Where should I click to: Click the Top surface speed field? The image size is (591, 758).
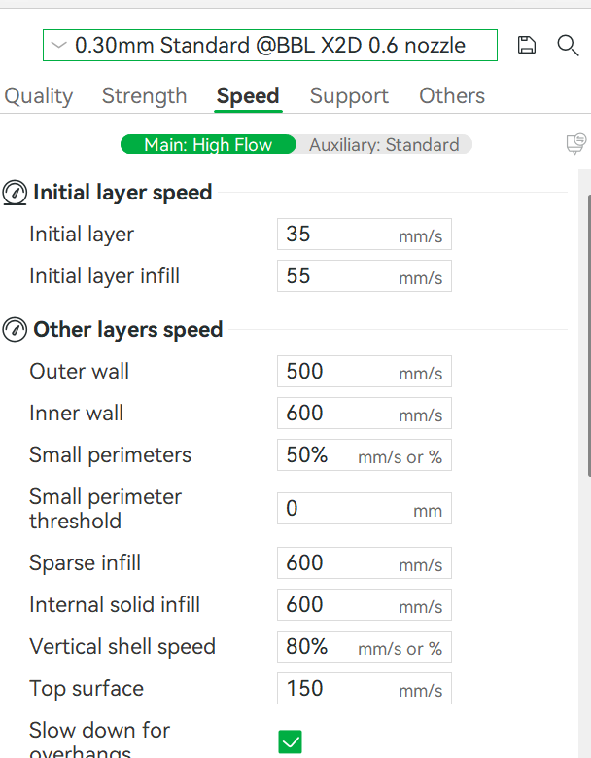point(365,688)
